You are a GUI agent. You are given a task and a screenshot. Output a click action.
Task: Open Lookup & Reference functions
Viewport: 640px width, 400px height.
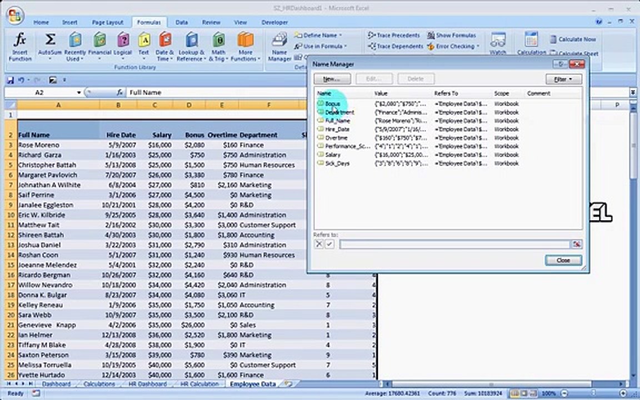(192, 47)
